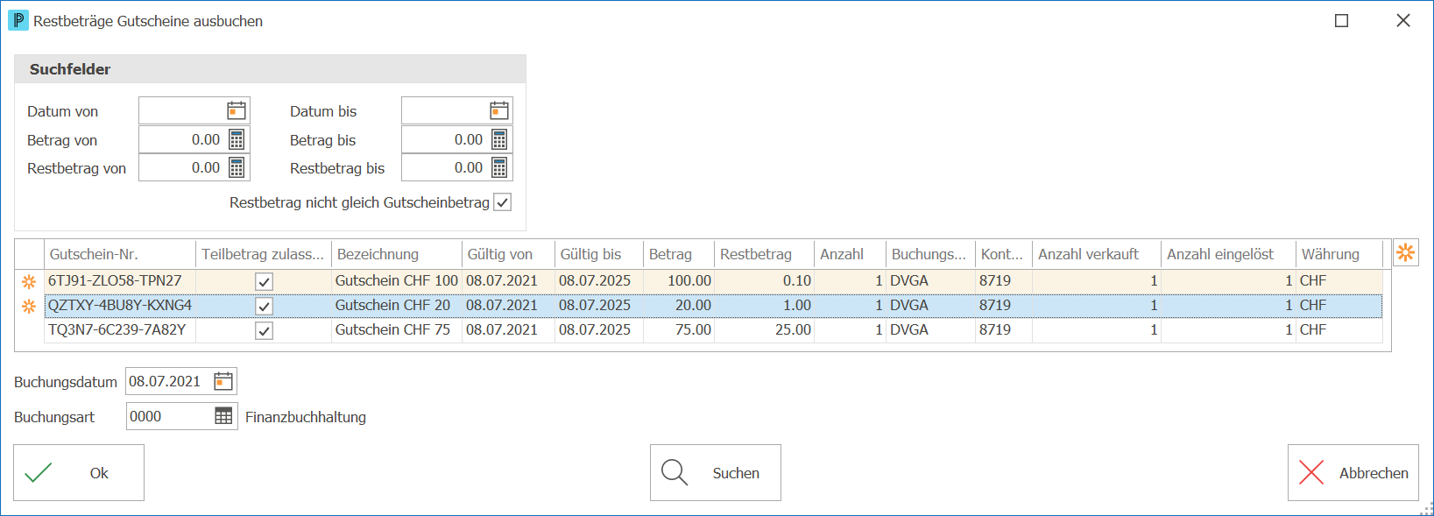This screenshot has height=516, width=1434.
Task: Open calculator for Restbetrag von field
Action: [x=237, y=167]
